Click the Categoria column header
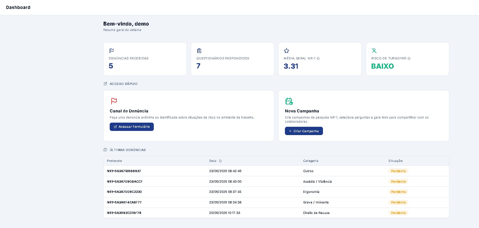 point(311,161)
